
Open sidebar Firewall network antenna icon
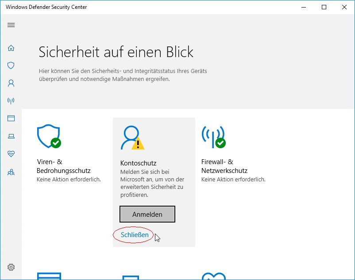coord(11,101)
